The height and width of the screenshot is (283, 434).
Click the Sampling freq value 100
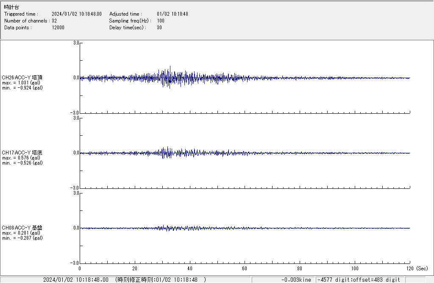(x=161, y=21)
